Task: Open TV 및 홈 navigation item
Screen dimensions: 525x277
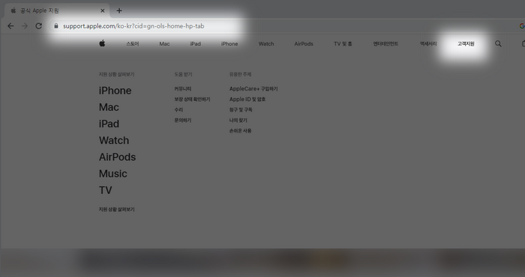Action: (x=343, y=43)
